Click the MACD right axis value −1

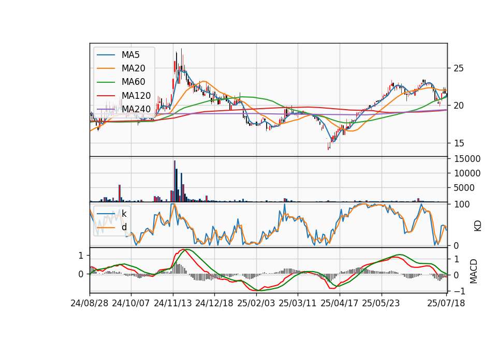[459, 291]
